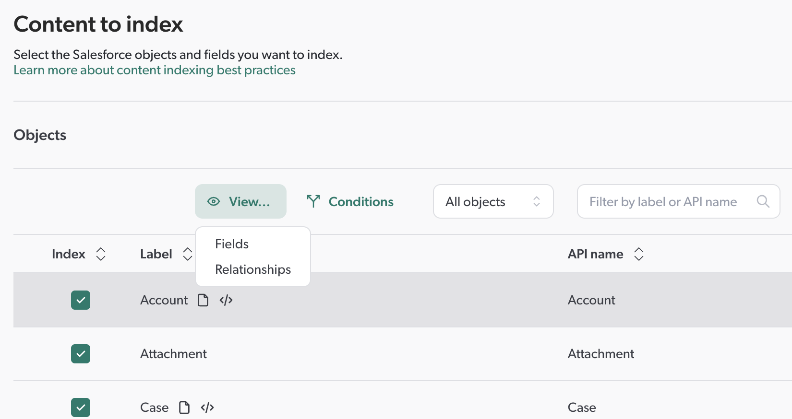Screen dimensions: 792x419
Task: Click the document page icon next to Account
Action: [203, 300]
